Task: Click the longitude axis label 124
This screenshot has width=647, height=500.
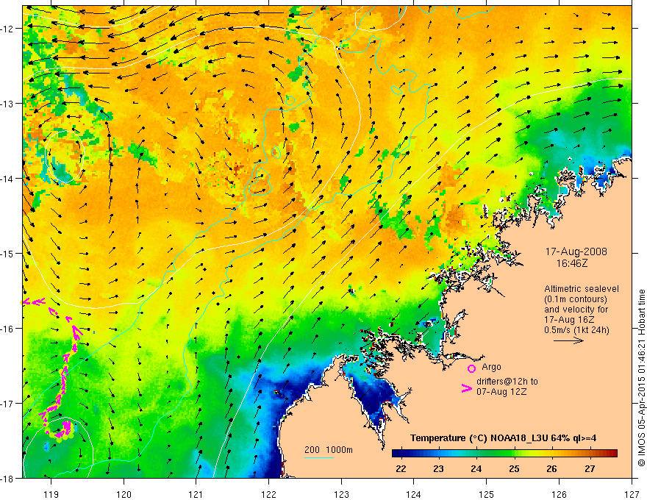Action: [414, 494]
